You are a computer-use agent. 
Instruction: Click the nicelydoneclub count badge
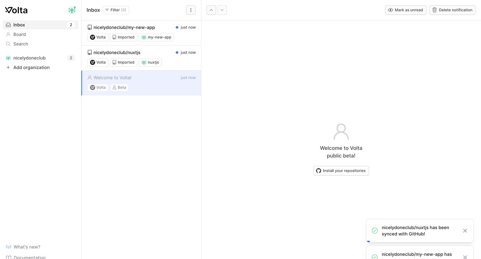pos(71,58)
